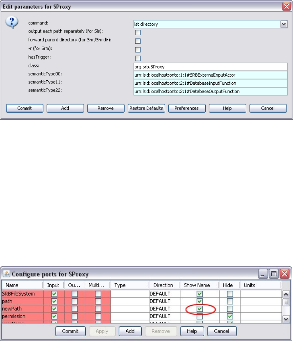The image size is (293, 341).
Task: Click the ports table scroll down arrow
Action: coord(286,319)
